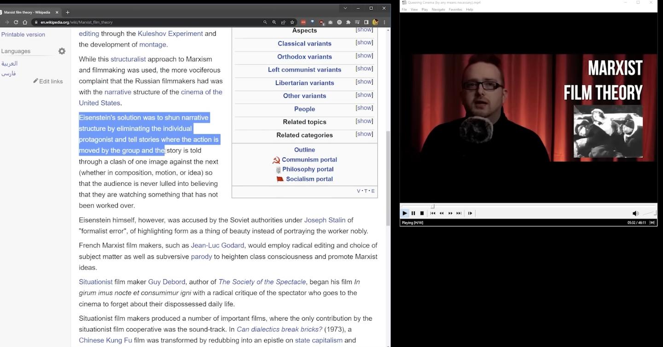This screenshot has width=663, height=347.
Task: Mute the media player audio
Action: [x=636, y=213]
